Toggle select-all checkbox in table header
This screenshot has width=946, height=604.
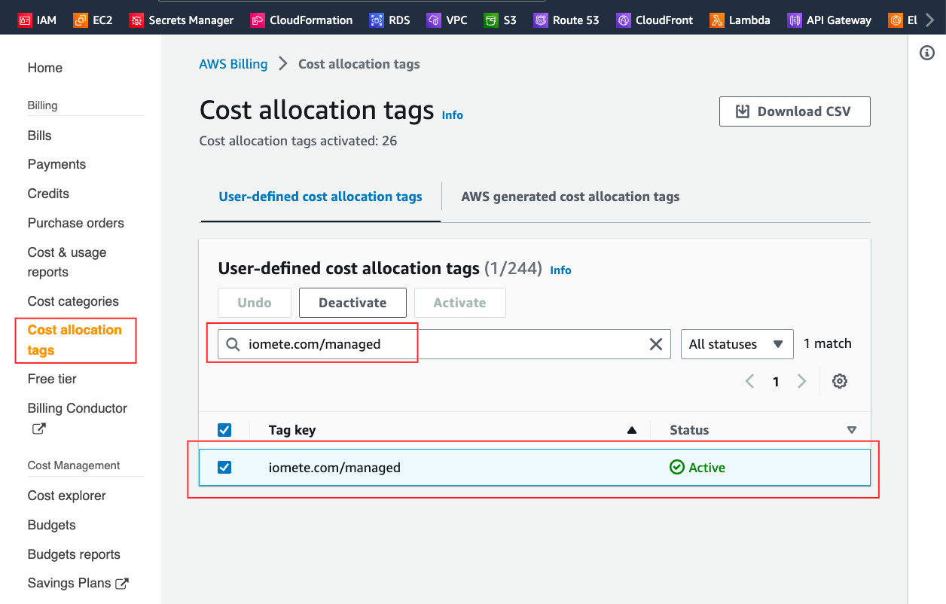(224, 430)
